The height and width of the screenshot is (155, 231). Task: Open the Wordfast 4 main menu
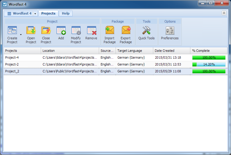click(x=19, y=13)
